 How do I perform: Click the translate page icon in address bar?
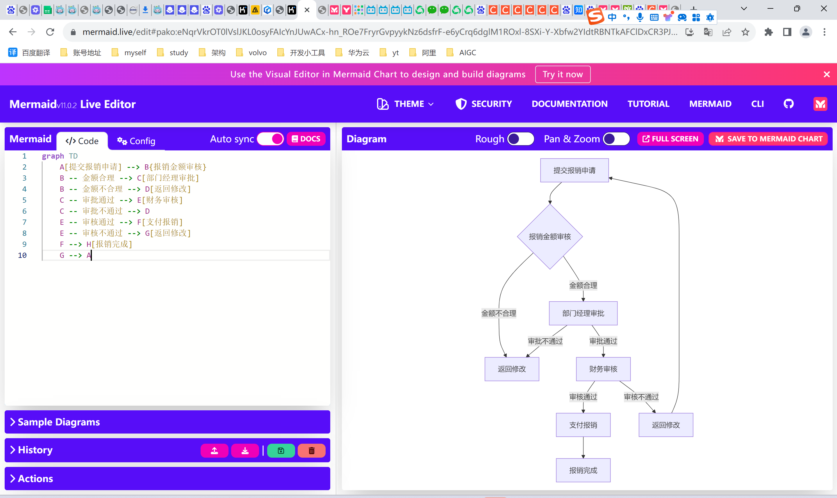pyautogui.click(x=708, y=32)
